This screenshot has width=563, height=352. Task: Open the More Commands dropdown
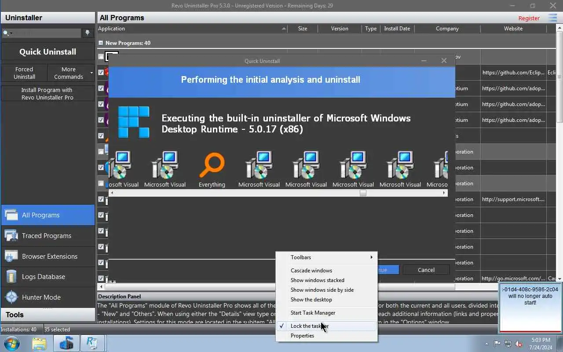pyautogui.click(x=71, y=73)
